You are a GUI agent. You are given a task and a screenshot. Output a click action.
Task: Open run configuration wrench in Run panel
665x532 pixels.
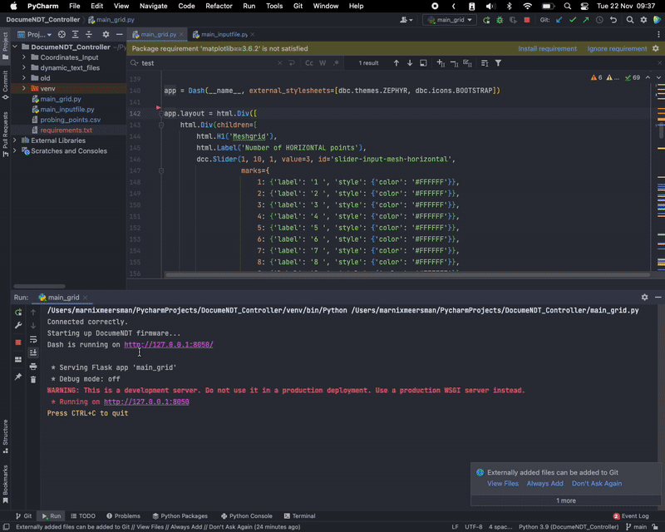click(x=18, y=325)
